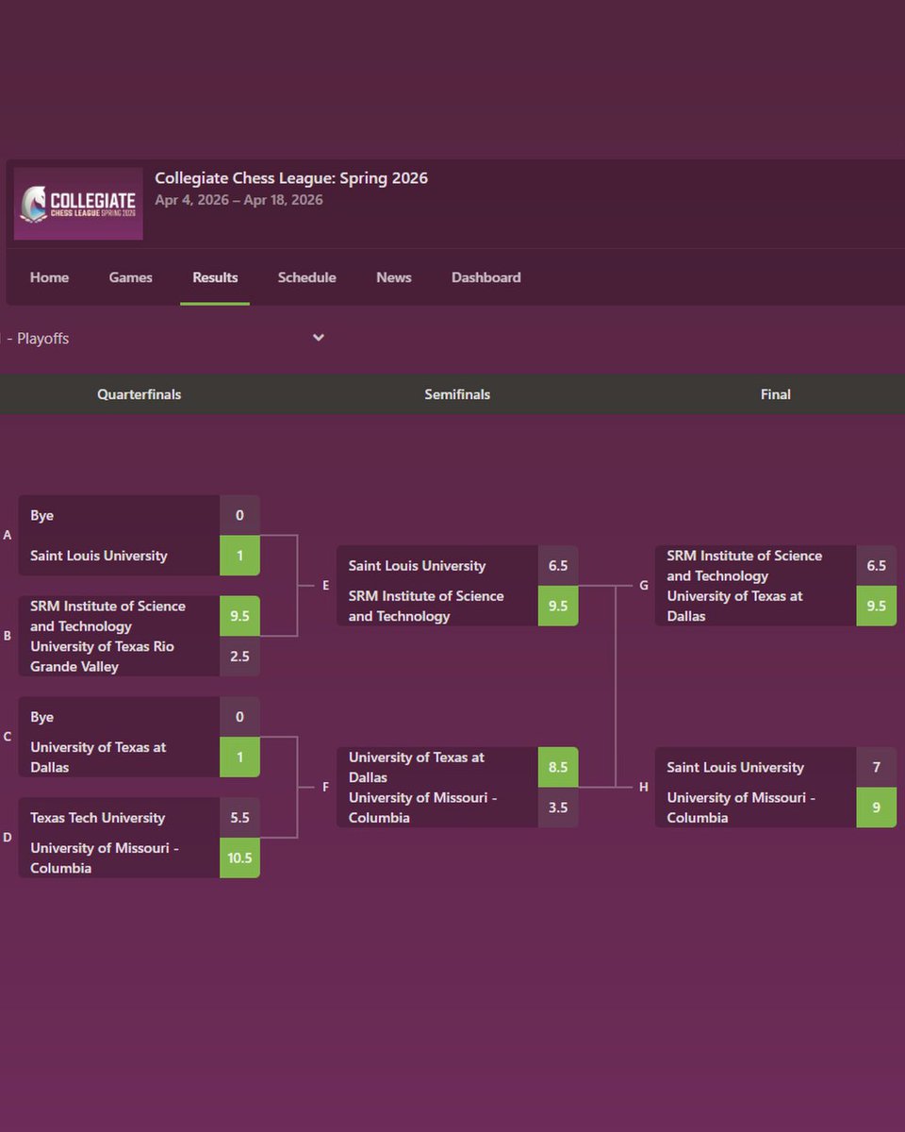Click the Semifinals column header

pyautogui.click(x=457, y=394)
